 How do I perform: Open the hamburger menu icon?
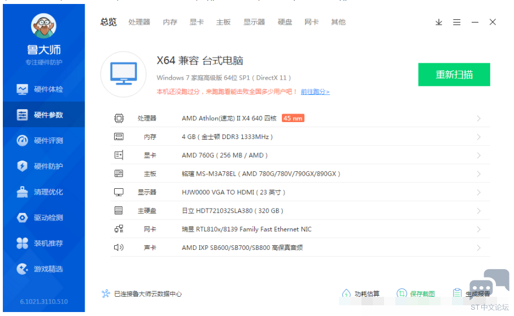coord(456,22)
